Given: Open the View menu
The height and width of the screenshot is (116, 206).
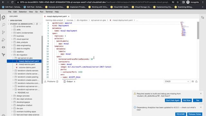Looking at the screenshot, I should tap(31, 12).
